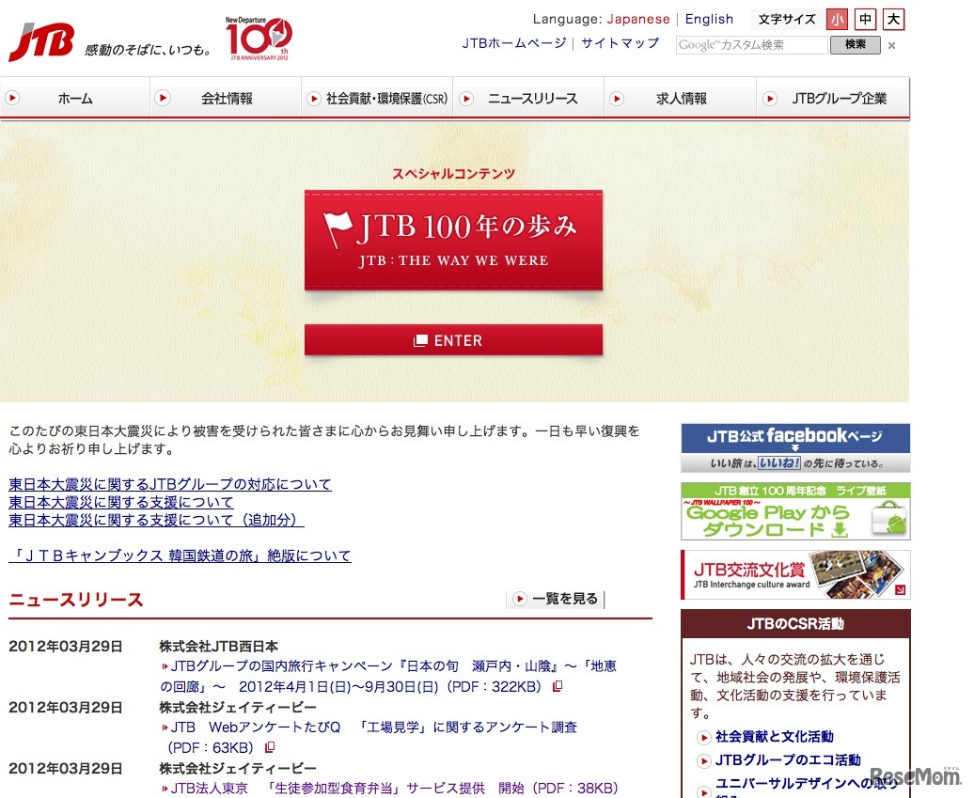Open the JTB交流文化賞 banner

tap(794, 574)
